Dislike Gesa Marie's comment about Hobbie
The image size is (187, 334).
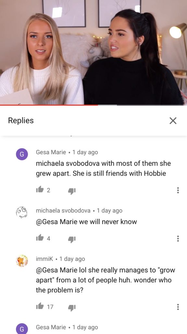tap(72, 190)
